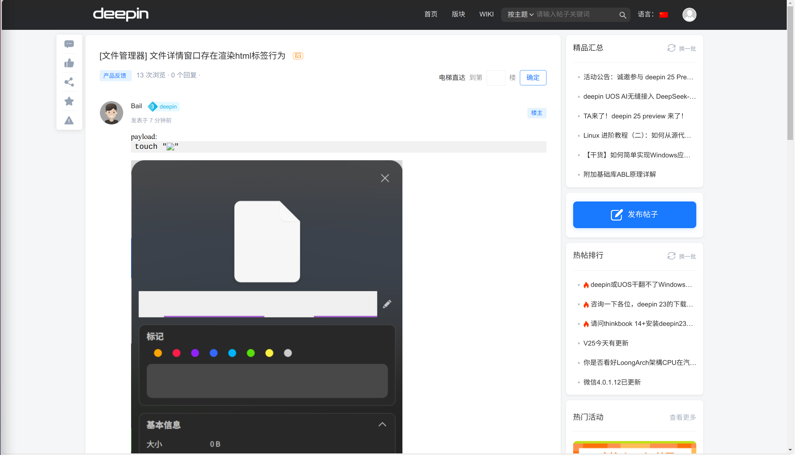Collapse the 基本信息 section chevron
Viewport: 795px width, 455px height.
click(x=382, y=425)
